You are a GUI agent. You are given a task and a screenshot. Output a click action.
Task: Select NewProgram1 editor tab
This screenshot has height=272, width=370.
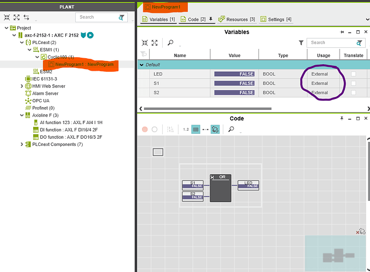[x=165, y=7]
